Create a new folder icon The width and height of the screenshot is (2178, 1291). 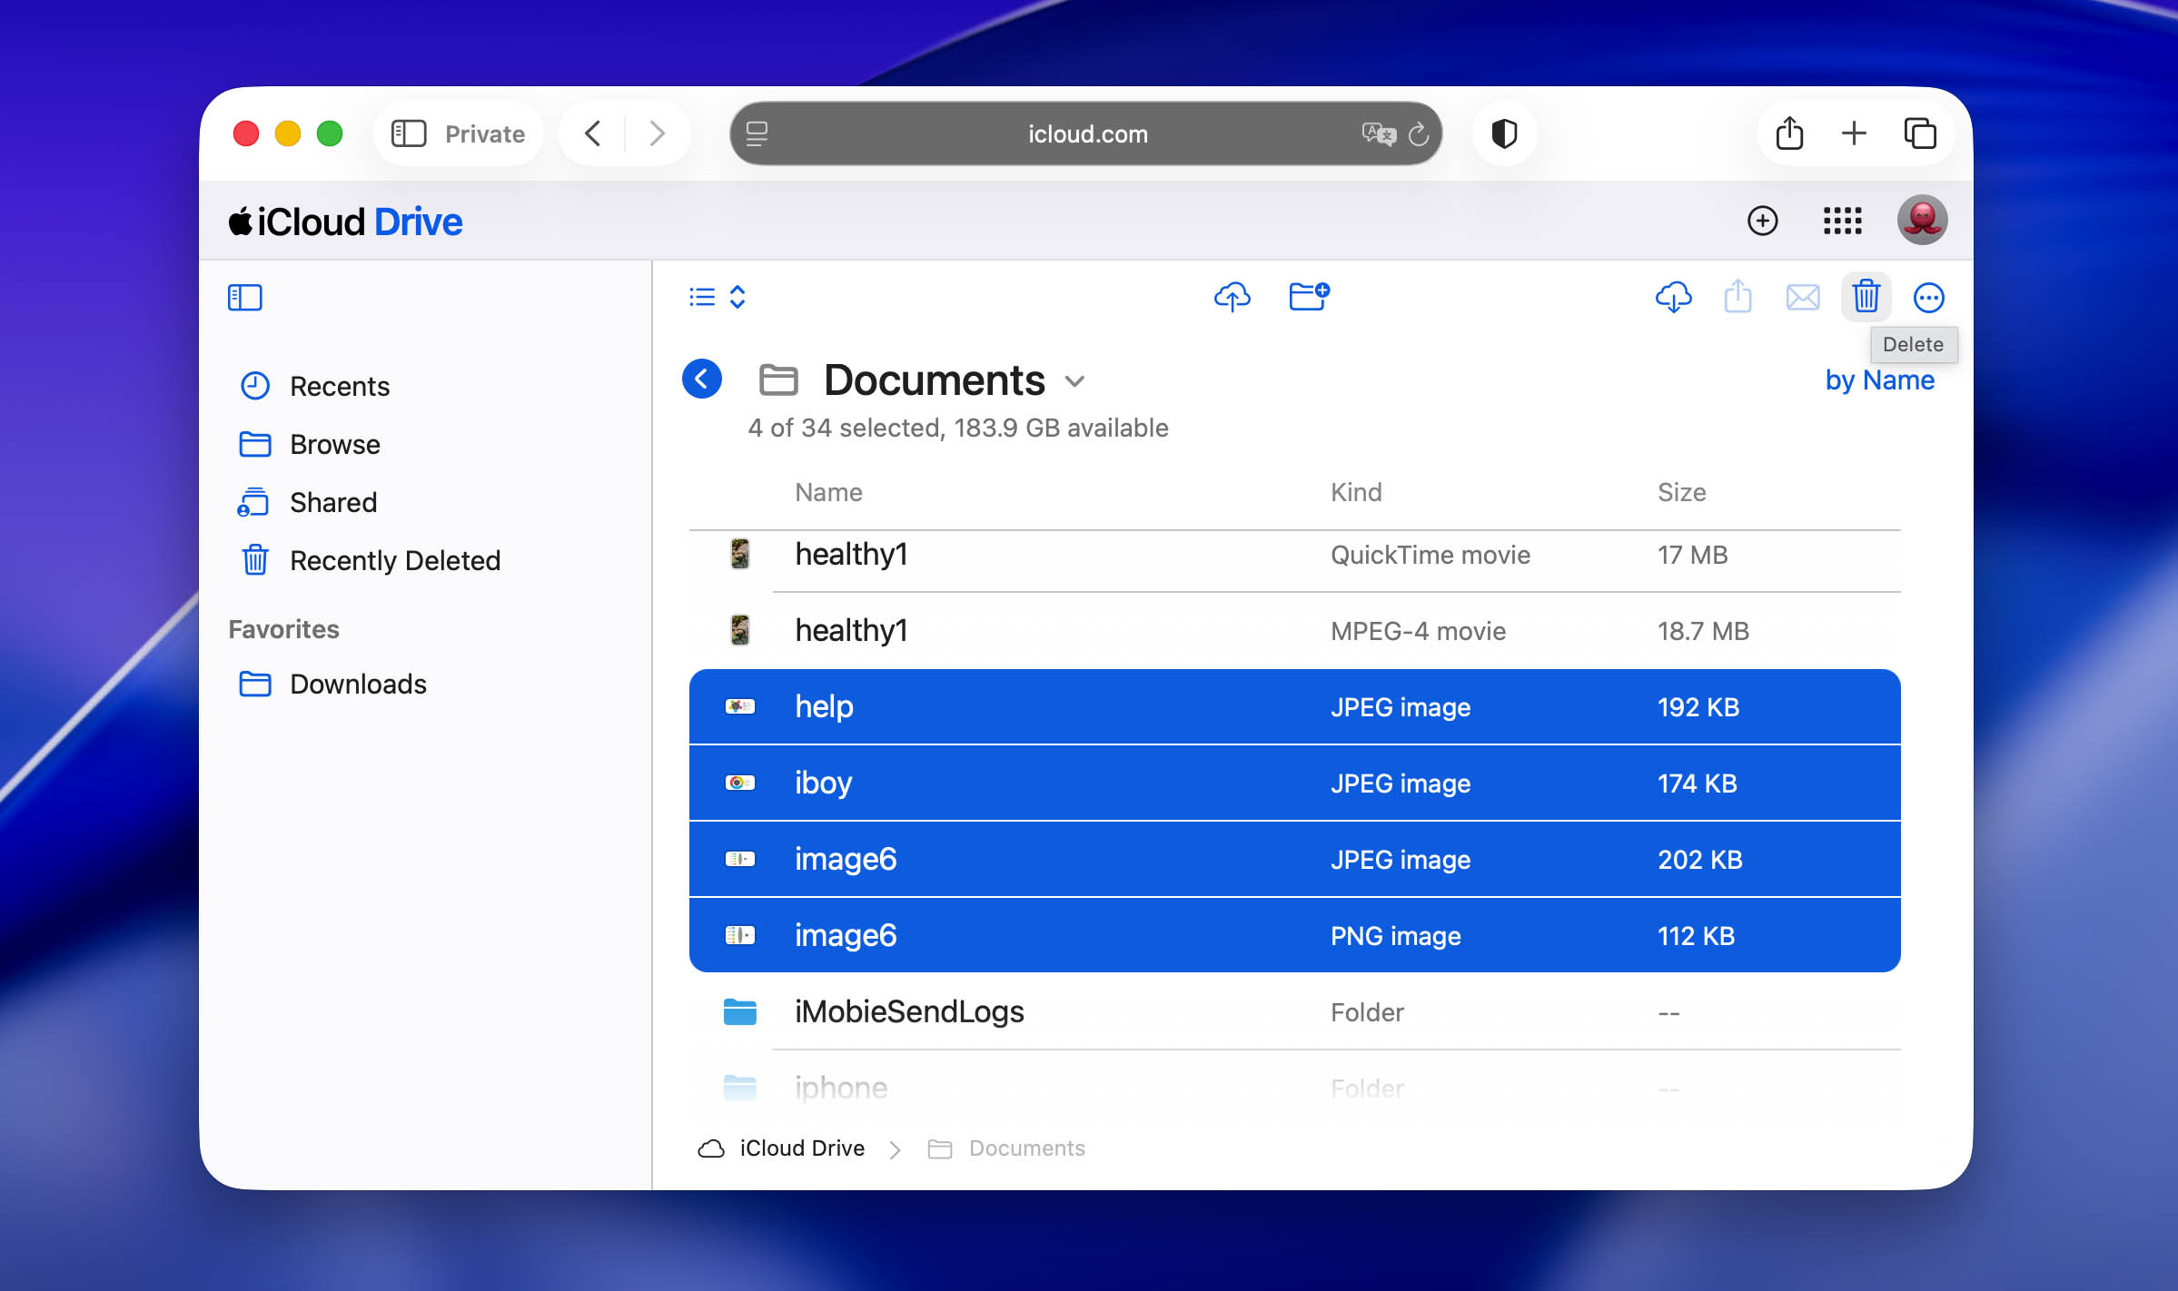[x=1309, y=296]
